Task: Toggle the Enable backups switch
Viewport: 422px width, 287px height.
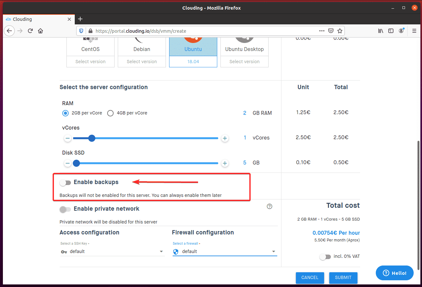Action: click(x=65, y=183)
